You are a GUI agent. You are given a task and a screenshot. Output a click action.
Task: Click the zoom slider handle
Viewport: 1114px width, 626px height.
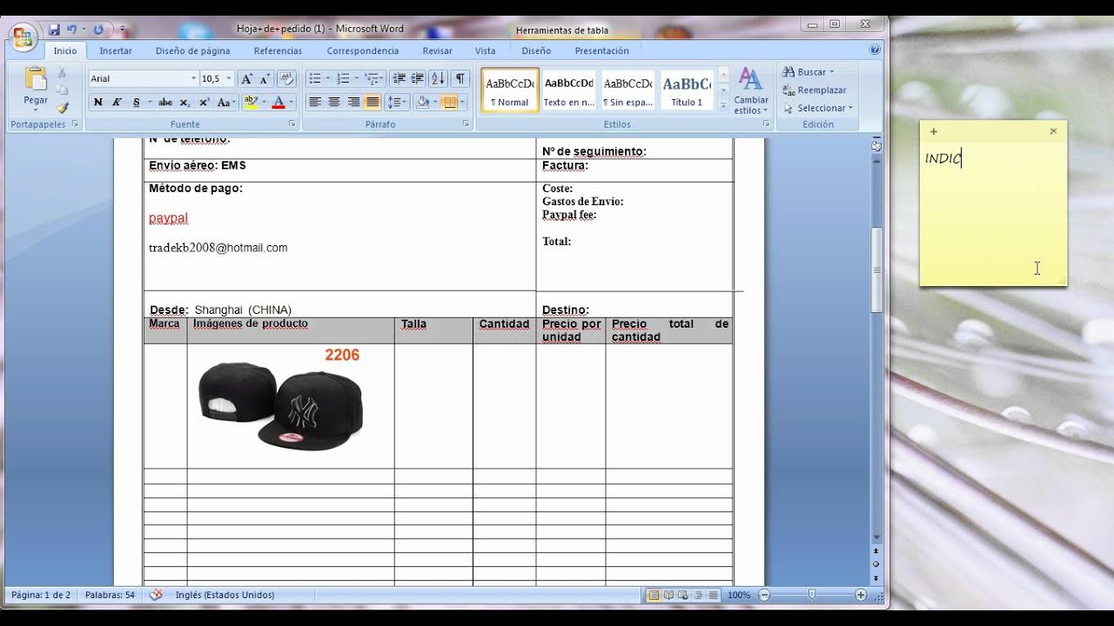(x=812, y=595)
